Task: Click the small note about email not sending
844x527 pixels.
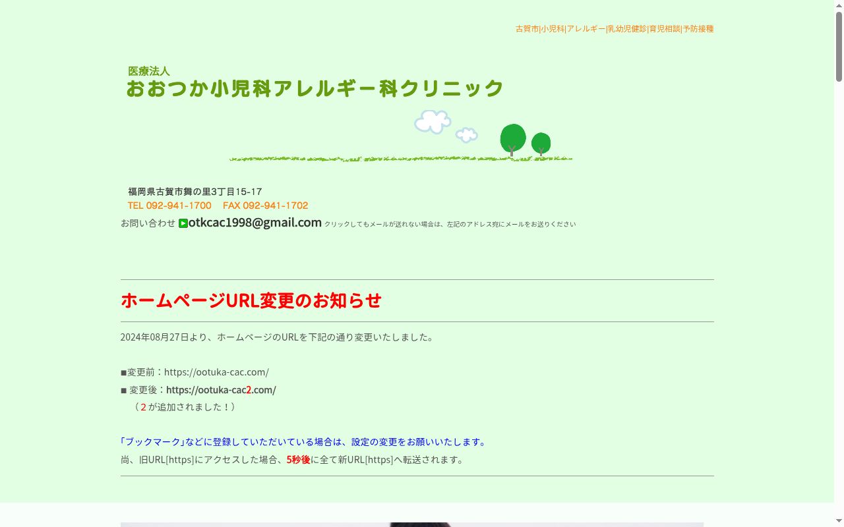Action: (x=450, y=225)
